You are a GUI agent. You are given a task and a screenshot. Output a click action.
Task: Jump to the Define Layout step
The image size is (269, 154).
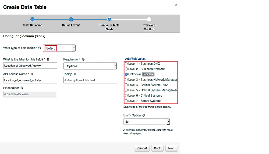(x=71, y=19)
